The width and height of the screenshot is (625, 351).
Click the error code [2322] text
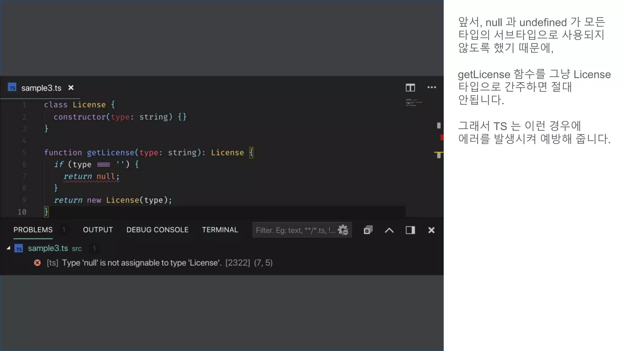point(237,263)
